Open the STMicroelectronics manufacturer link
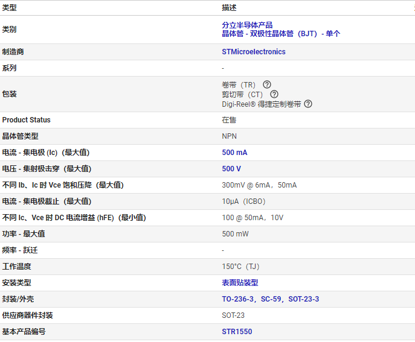This screenshot has width=415, height=342. [x=254, y=52]
